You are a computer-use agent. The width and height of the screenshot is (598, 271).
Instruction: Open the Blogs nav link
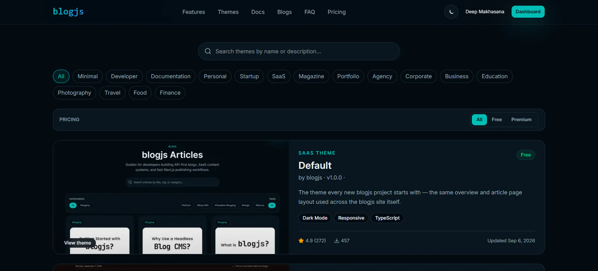tap(284, 12)
